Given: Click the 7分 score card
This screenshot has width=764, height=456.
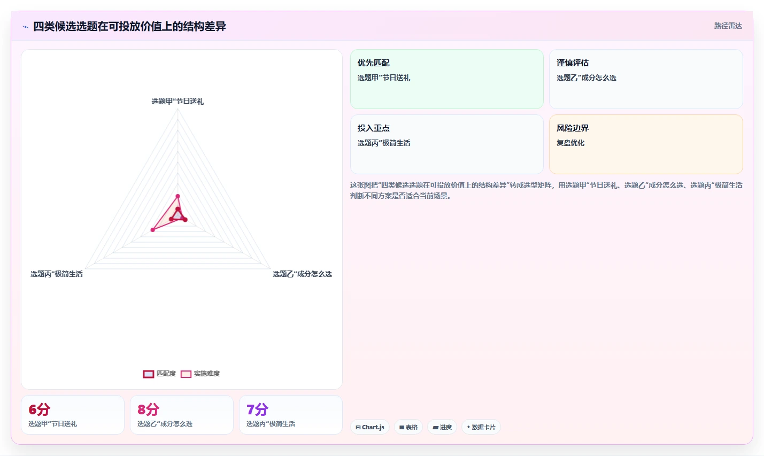Looking at the screenshot, I should point(291,415).
